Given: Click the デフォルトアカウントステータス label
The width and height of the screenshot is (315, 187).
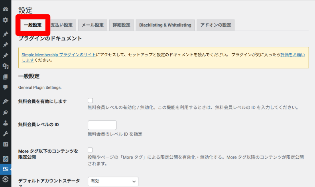Looking at the screenshot, I should pyautogui.click(x=49, y=183).
